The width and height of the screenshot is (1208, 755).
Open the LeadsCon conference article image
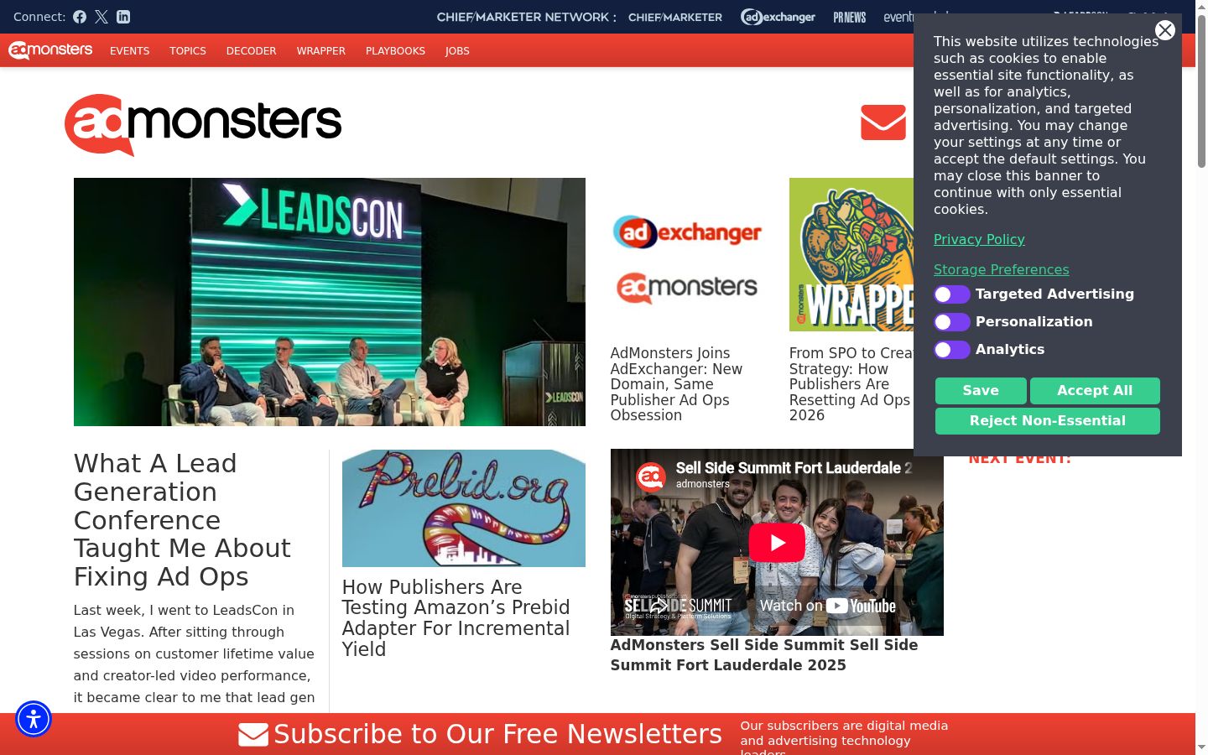(330, 302)
